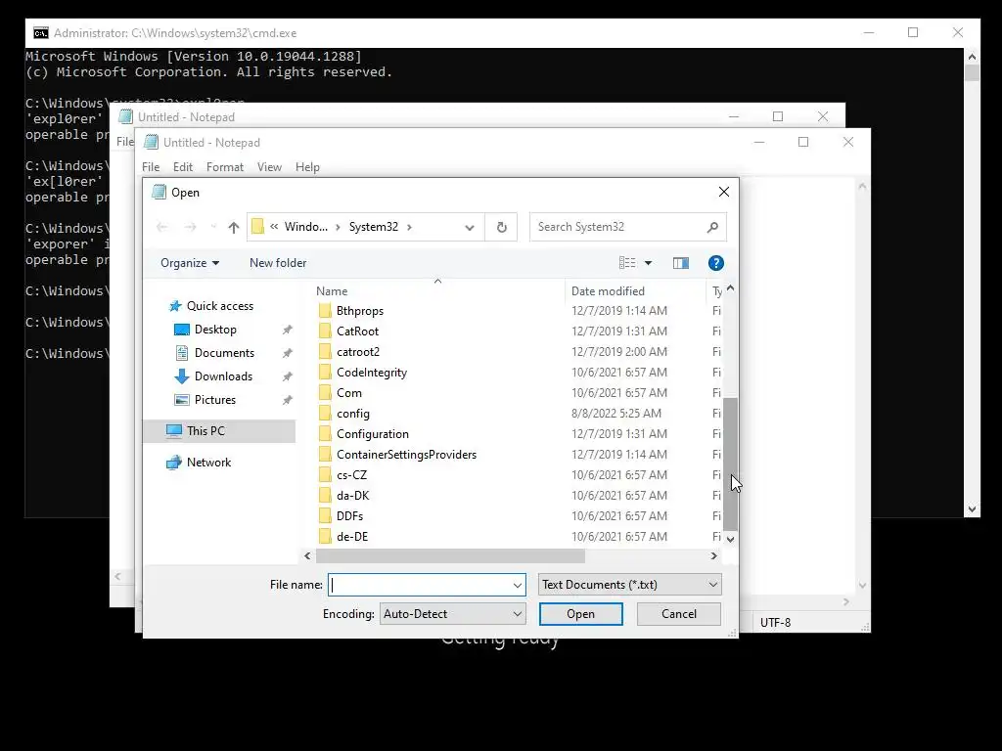This screenshot has width=1002, height=751.
Task: Select the Configuration folder icon
Action: coord(325,434)
